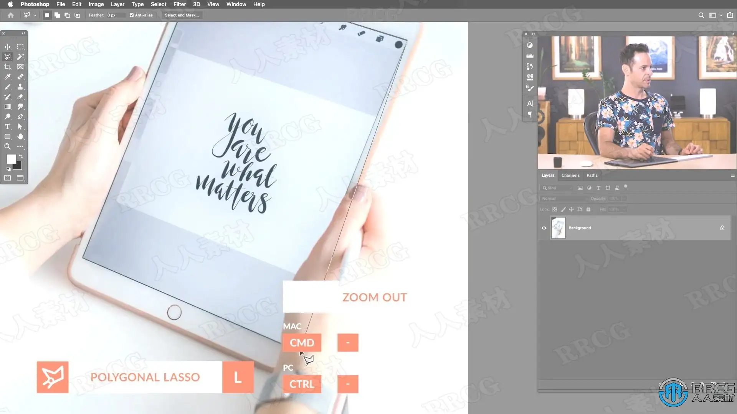Open the Layers panel options menu
The width and height of the screenshot is (737, 414).
[732, 175]
